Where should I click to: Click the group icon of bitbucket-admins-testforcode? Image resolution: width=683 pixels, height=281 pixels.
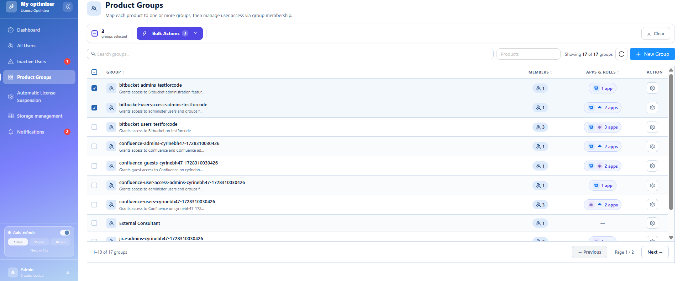coord(111,88)
